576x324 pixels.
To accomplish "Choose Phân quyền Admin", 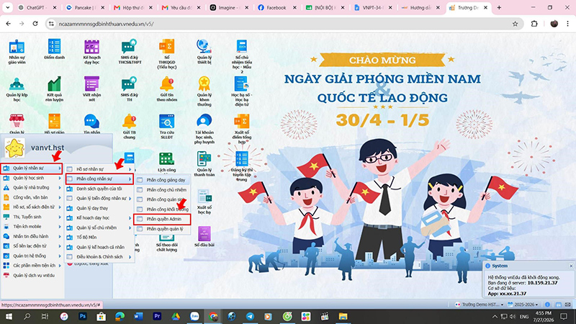I will [163, 219].
